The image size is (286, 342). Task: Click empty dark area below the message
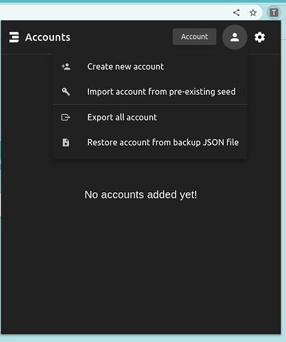141,262
